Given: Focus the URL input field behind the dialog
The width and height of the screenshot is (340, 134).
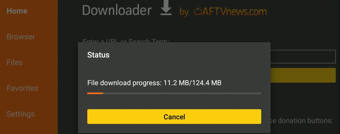Looking at the screenshot, I should (303, 57).
